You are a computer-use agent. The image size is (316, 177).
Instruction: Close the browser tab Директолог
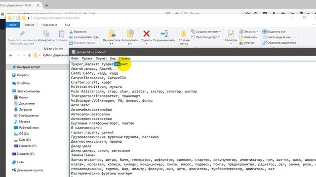click(x=38, y=5)
